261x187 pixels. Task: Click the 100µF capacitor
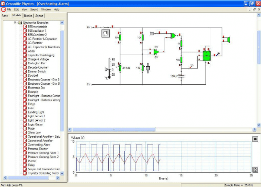[181, 76]
